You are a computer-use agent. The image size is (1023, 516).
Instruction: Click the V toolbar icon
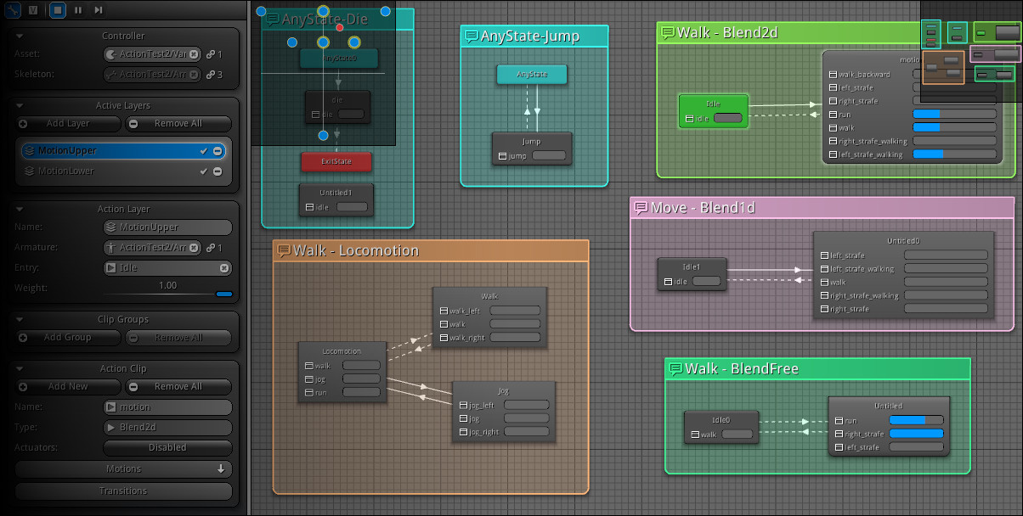(x=34, y=10)
